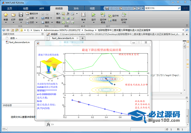Click the MATLAB icon in figure window titlebar
This screenshot has height=133, width=191.
tap(38, 43)
